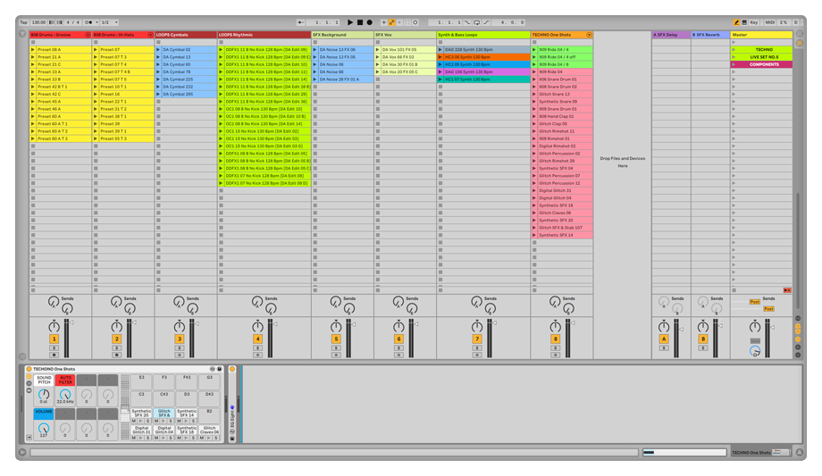822x476 pixels.
Task: Select the A SFX Delay return header
Action: pyautogui.click(x=671, y=35)
